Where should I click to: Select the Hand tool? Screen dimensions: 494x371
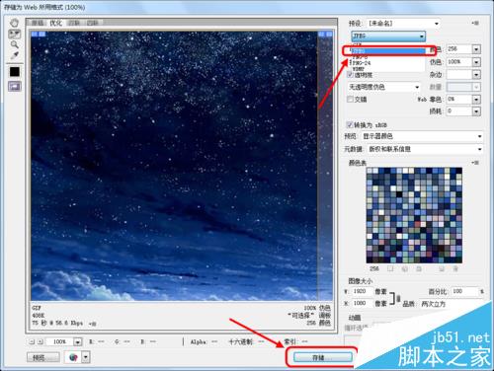[14, 23]
